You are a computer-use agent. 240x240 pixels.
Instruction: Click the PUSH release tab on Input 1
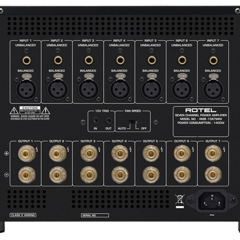coord(26,76)
